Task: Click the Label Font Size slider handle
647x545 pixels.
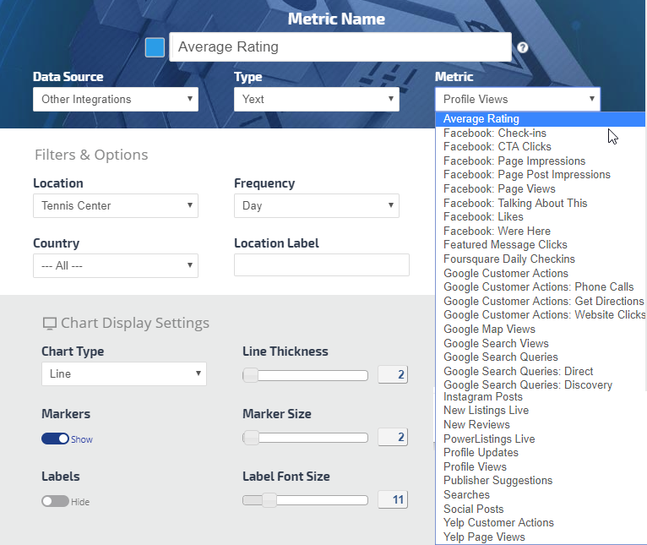Action: (269, 500)
